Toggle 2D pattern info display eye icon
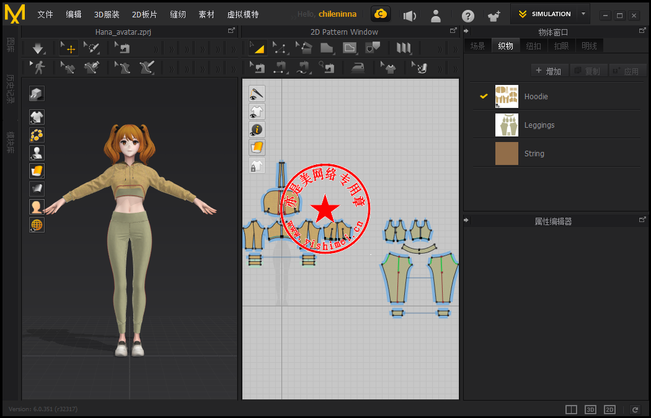Screen dimensions: 651x418 [x=257, y=129]
